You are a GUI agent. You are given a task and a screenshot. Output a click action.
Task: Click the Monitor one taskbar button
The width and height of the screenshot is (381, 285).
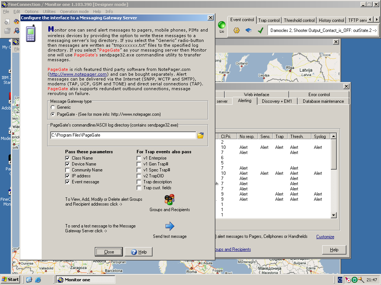(x=85, y=280)
